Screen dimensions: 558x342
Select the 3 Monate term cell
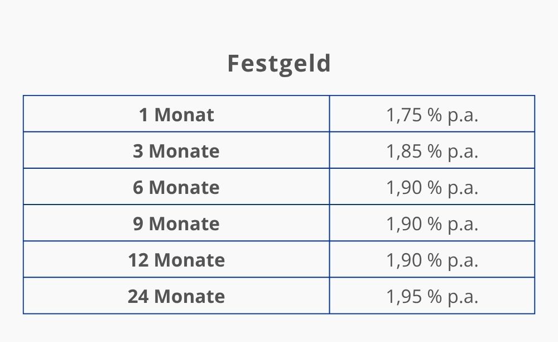coord(176,150)
